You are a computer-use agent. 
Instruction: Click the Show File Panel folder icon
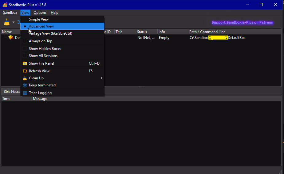click(x=25, y=63)
